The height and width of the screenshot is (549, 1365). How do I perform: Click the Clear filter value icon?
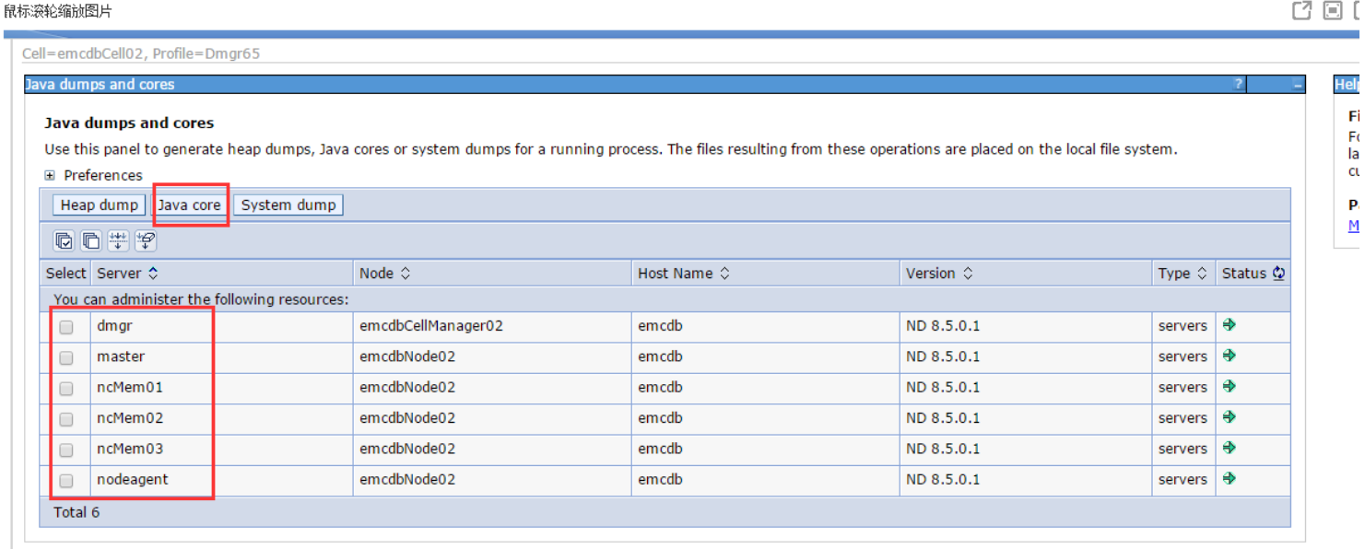point(146,240)
